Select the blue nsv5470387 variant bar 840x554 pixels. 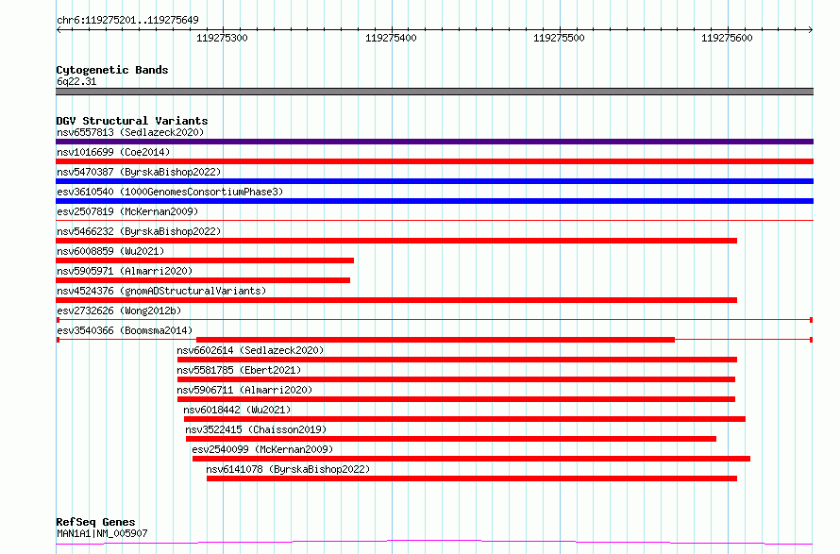(x=434, y=181)
